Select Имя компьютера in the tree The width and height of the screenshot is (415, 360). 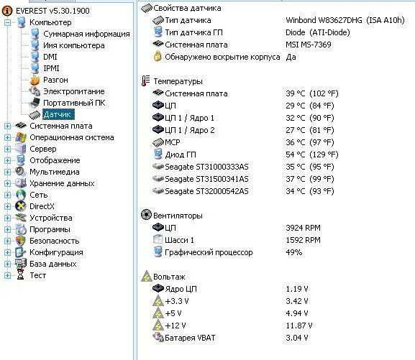(74, 45)
